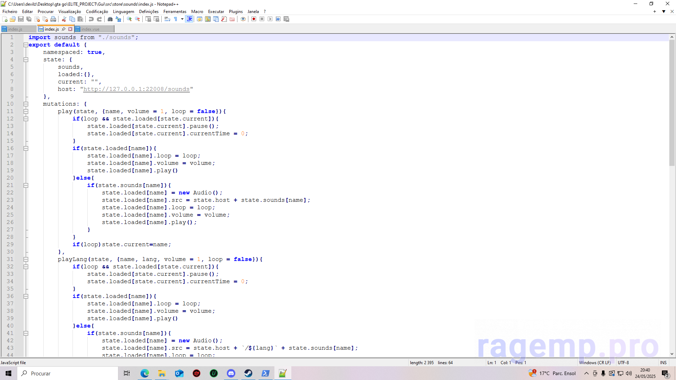The width and height of the screenshot is (676, 380).
Task: Open the Linguagem menu
Action: tap(124, 12)
